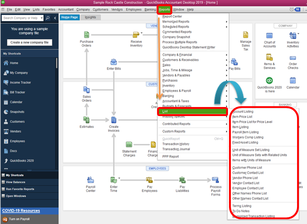Open the Statement Charges icon
Image resolution: width=307 pixels, height=224 pixels.
point(129,145)
